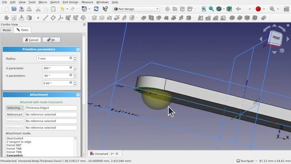Screen dimensions: 291x164
Task: Click the Create sketch icon
Action: (14, 18)
